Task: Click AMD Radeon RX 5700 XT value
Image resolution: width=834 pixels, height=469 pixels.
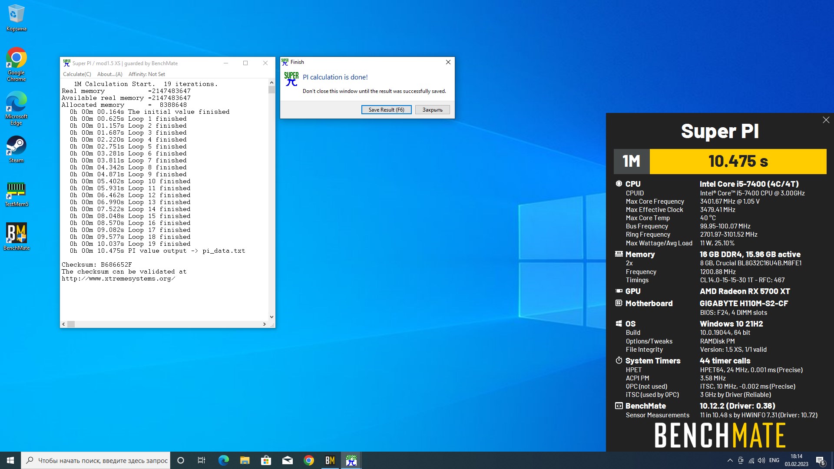Action: 745,291
